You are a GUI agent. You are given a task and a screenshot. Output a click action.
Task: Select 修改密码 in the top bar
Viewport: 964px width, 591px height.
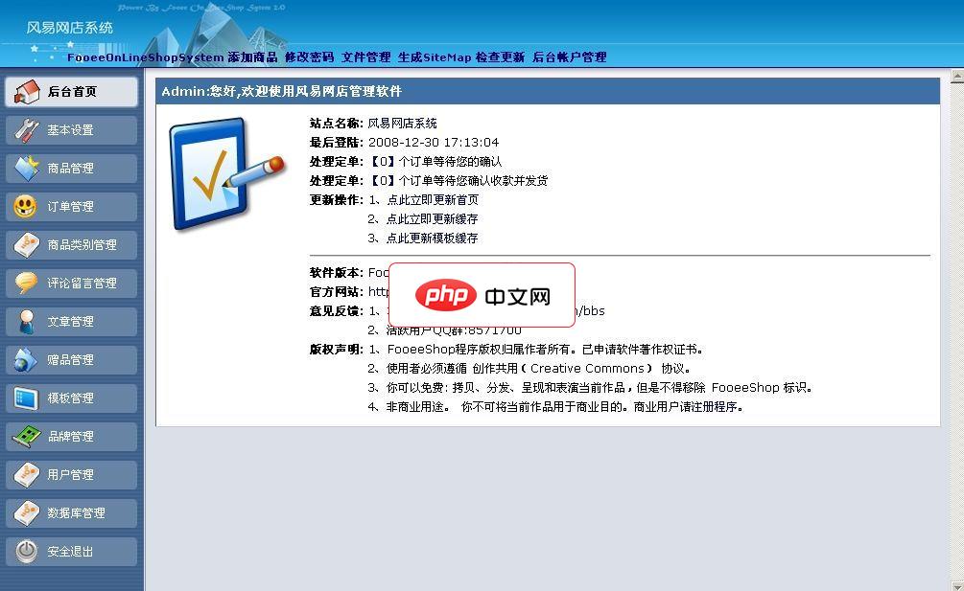[x=308, y=57]
